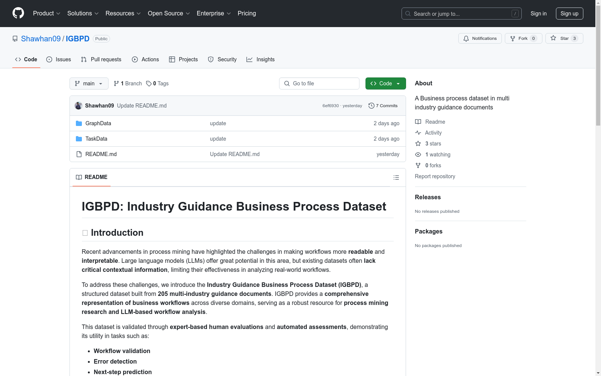Click the Releases heading link

(x=428, y=197)
